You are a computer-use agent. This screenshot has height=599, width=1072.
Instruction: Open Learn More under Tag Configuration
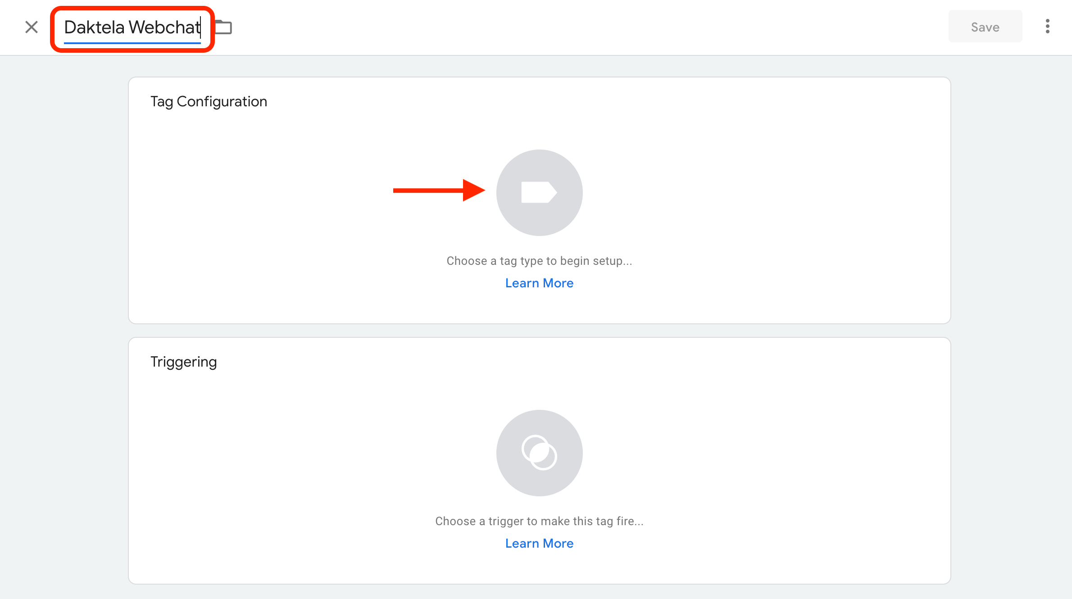[539, 283]
